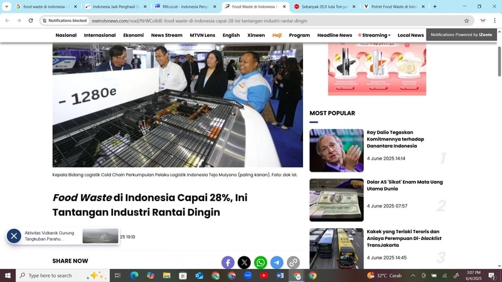
Task: Open Ekonomi section
Action: pyautogui.click(x=134, y=35)
